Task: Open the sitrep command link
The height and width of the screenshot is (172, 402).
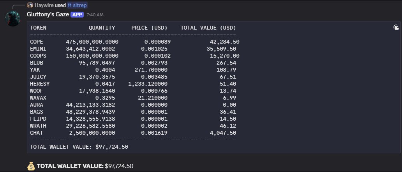Action: pyautogui.click(x=78, y=5)
